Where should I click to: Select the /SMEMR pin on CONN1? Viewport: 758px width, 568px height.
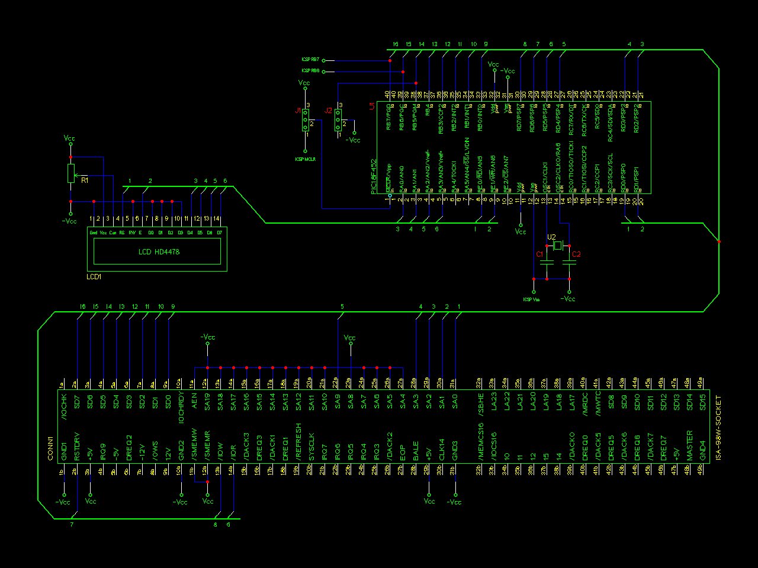pos(207,445)
